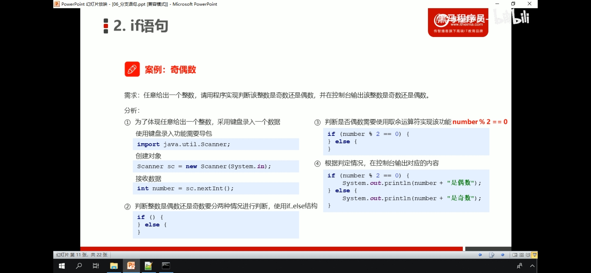Click the itheima red logo banner
Viewport: 591px width, 273px height.
(458, 23)
